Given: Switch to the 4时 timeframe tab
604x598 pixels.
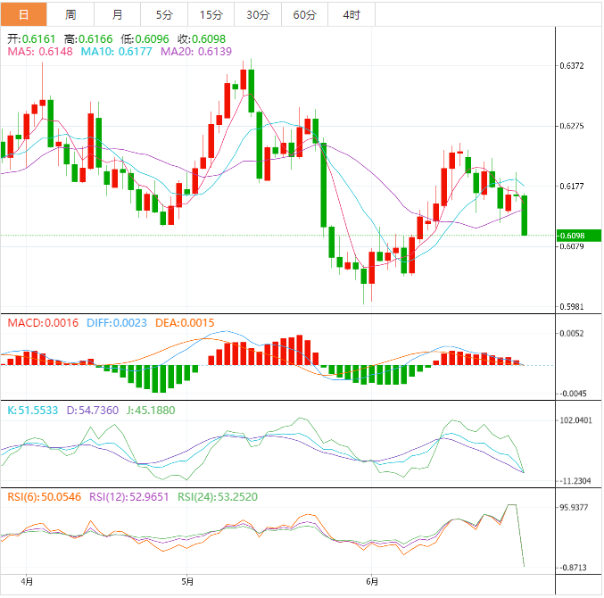Looking at the screenshot, I should 351,14.
